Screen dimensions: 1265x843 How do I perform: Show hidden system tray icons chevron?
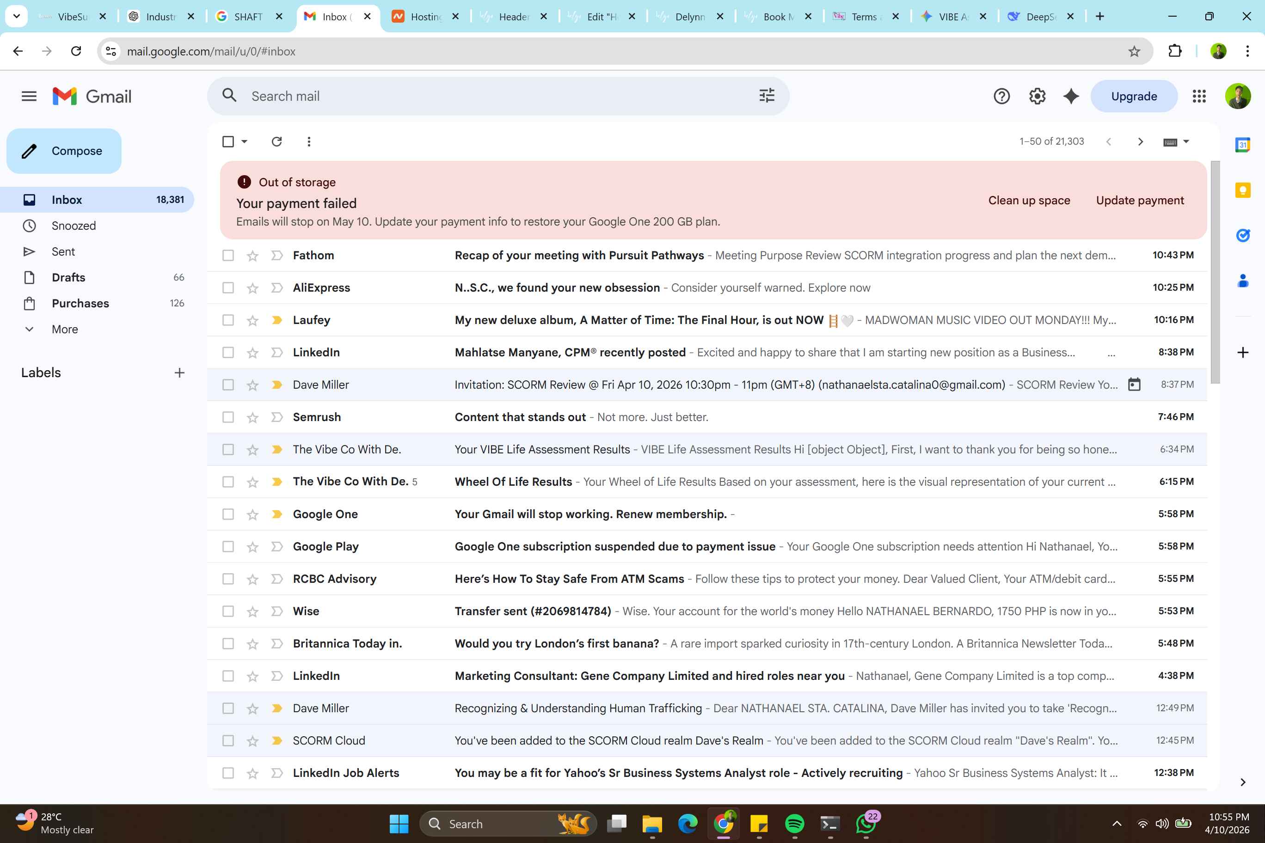tap(1117, 824)
